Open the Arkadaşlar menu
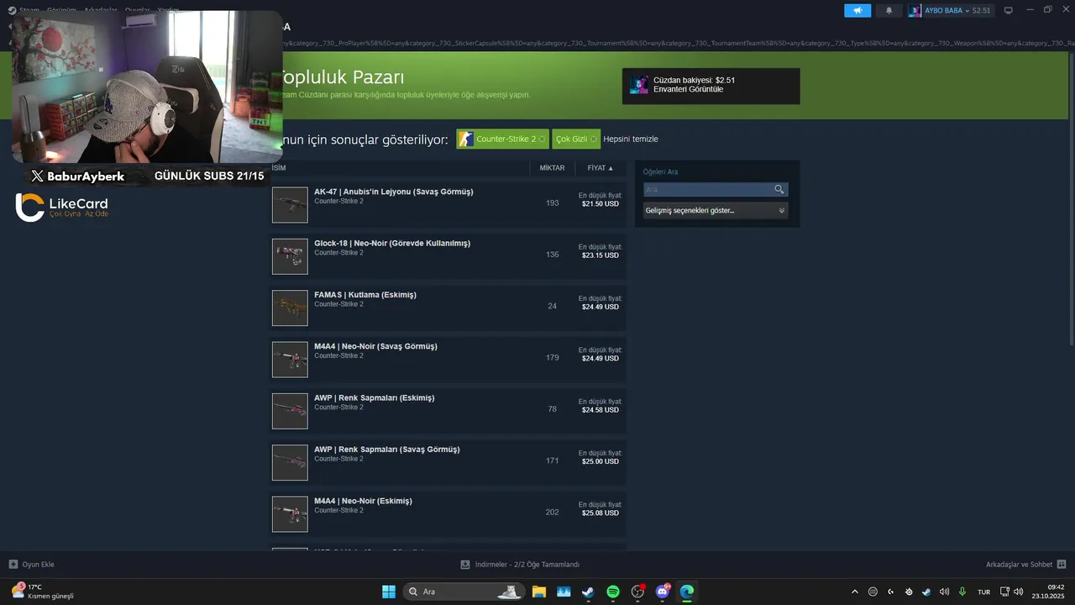 click(x=100, y=10)
